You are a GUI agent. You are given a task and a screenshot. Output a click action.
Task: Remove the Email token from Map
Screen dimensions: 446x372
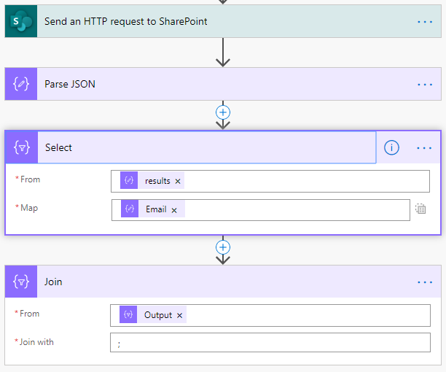pos(174,210)
